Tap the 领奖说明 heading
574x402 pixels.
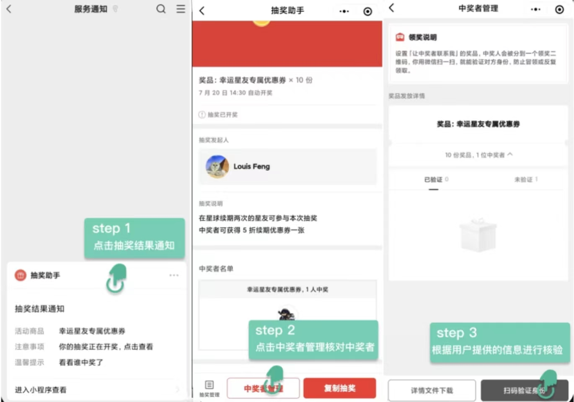coord(422,37)
